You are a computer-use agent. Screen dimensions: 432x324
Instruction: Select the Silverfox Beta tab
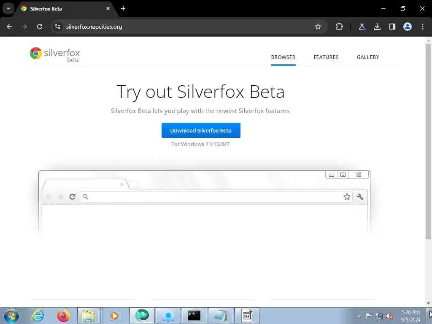tap(66, 9)
